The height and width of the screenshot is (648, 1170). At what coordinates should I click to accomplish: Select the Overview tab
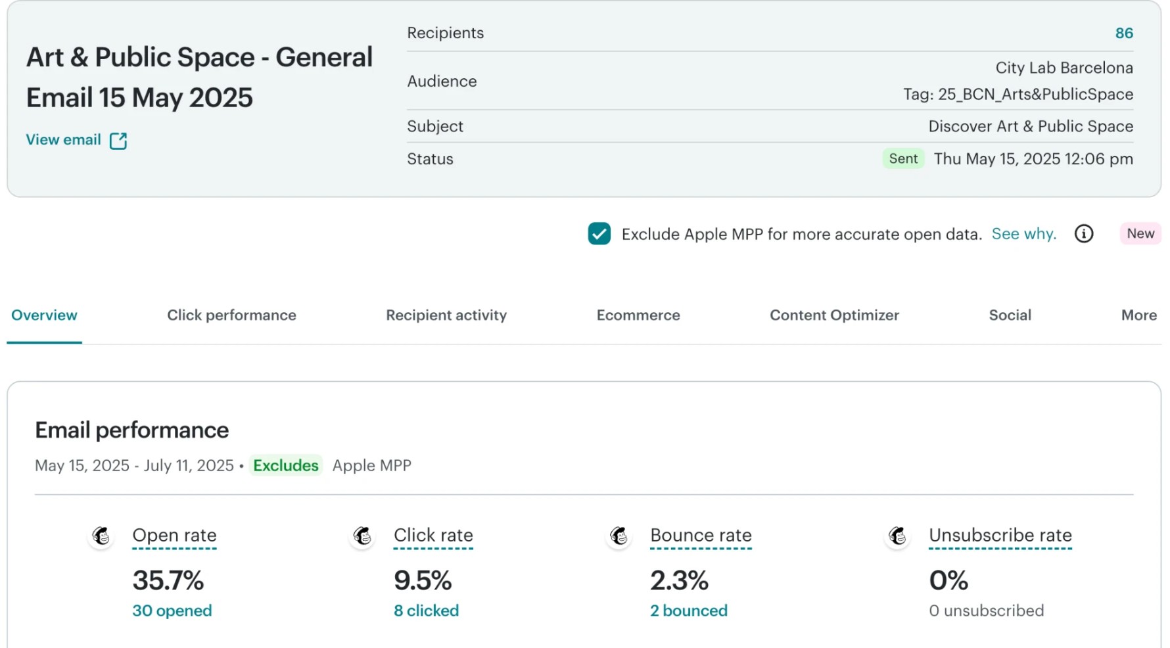(x=44, y=315)
